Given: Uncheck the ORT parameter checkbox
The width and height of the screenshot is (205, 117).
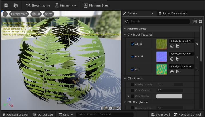Looking at the screenshot, I should point(133,69).
